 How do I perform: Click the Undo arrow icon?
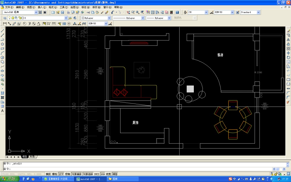pyautogui.click(x=113, y=13)
